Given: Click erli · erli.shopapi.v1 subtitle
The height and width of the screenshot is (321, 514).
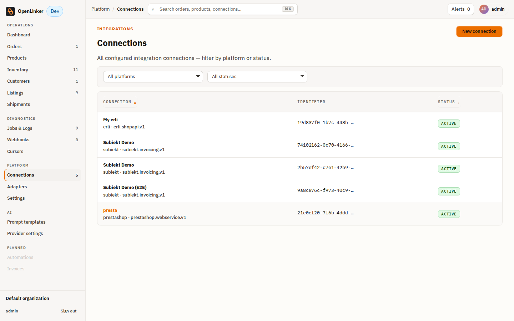Looking at the screenshot, I should (124, 127).
